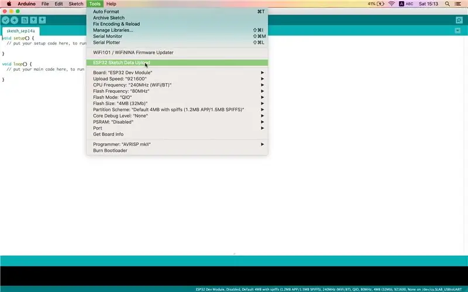Image resolution: width=468 pixels, height=292 pixels.
Task: Expand Flash Mode "QIO" submenu
Action: click(x=177, y=98)
